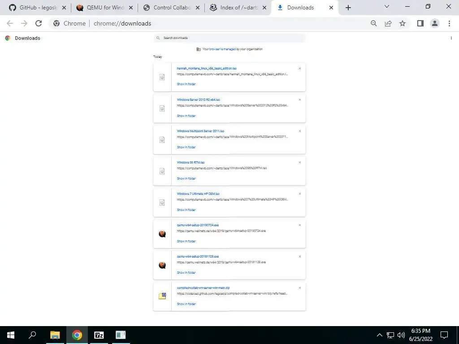This screenshot has height=344, width=459.
Task: Click file icon of Windows 95 RTM.iso
Action: [162, 171]
